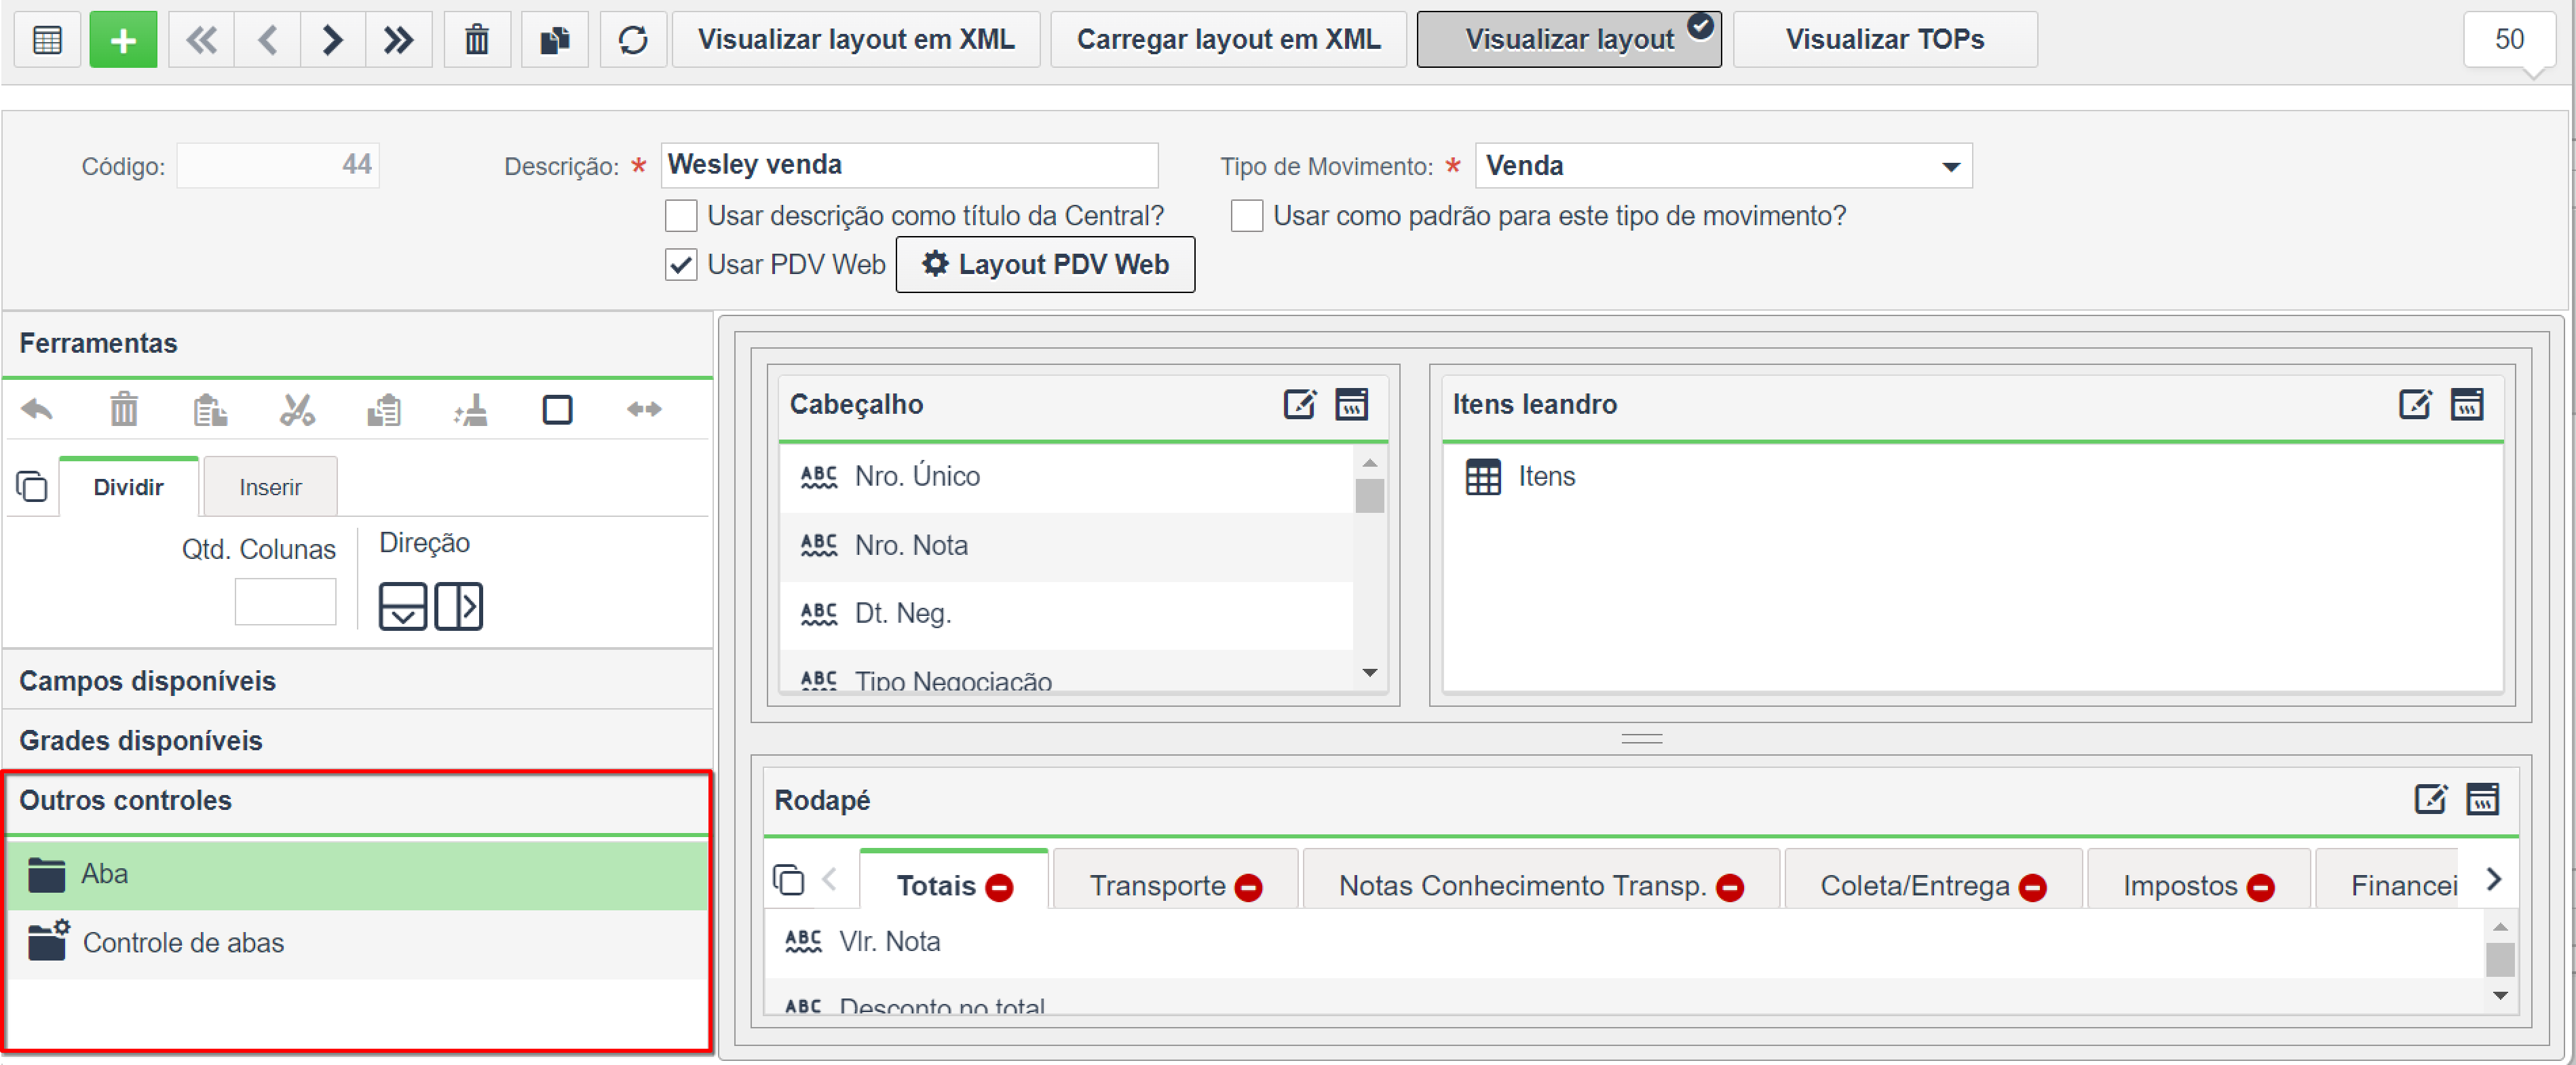The height and width of the screenshot is (1065, 2576).
Task: Remove the Impostos tab
Action: pyautogui.click(x=2261, y=887)
